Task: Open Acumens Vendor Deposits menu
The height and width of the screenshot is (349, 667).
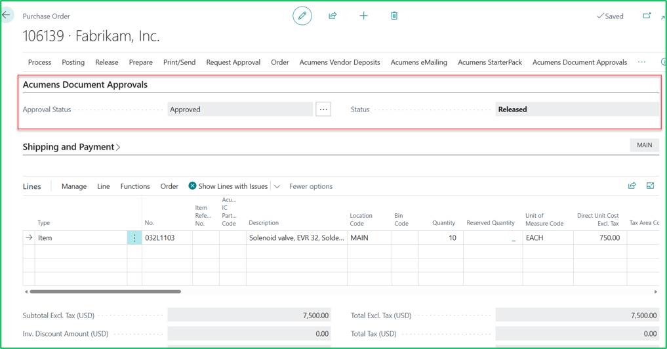Action: (340, 62)
